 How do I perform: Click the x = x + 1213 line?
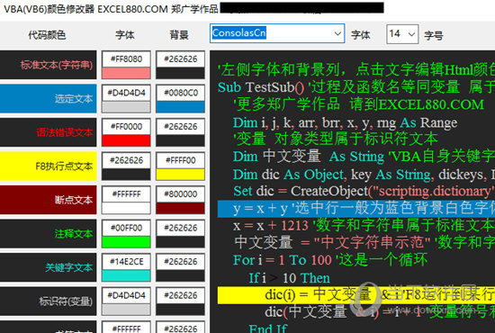coord(364,225)
